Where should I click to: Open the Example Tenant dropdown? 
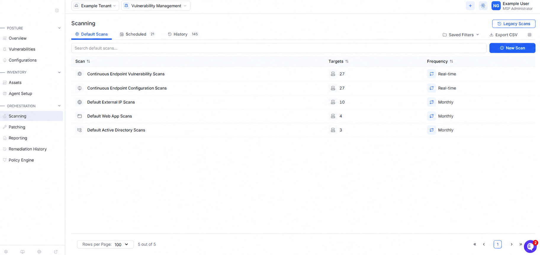pos(95,6)
